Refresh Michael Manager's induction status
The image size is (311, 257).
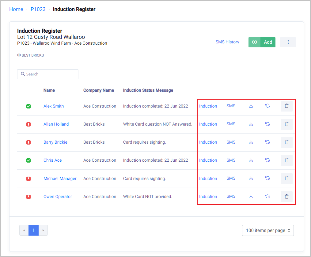tap(267, 178)
